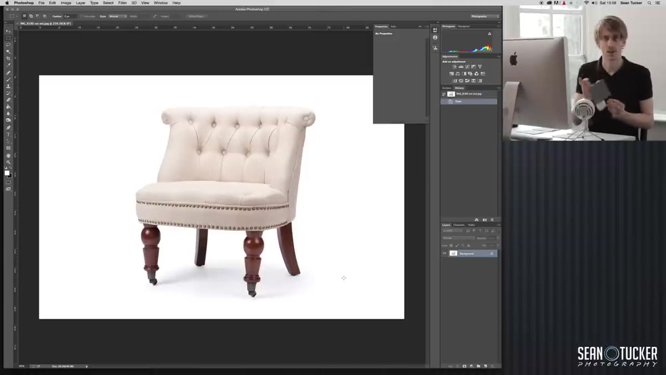Open the layer Kind filter dropdown
The height and width of the screenshot is (375, 666).
[452, 231]
